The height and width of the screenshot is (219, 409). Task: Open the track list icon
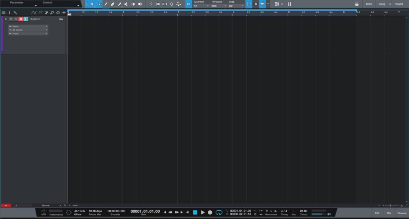pyautogui.click(x=4, y=12)
